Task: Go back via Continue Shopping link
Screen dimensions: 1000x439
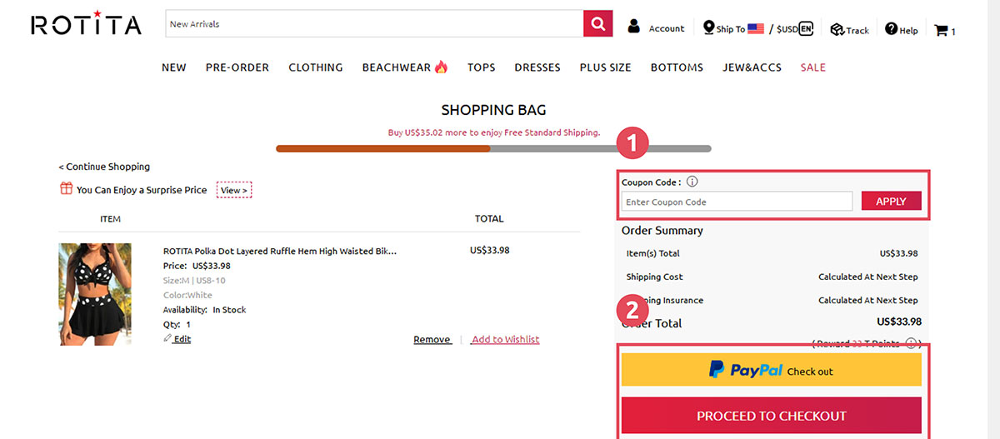Action: coord(104,167)
